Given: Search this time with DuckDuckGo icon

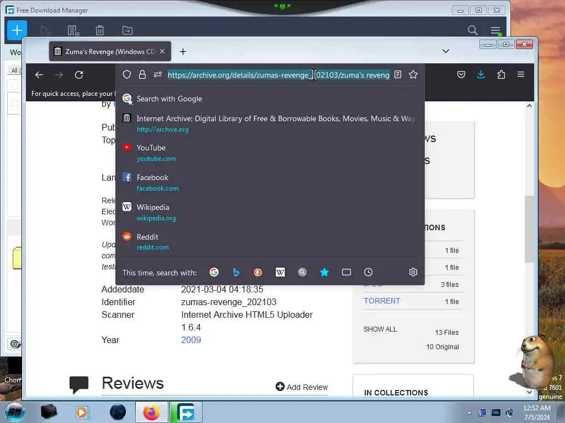Looking at the screenshot, I should [258, 272].
